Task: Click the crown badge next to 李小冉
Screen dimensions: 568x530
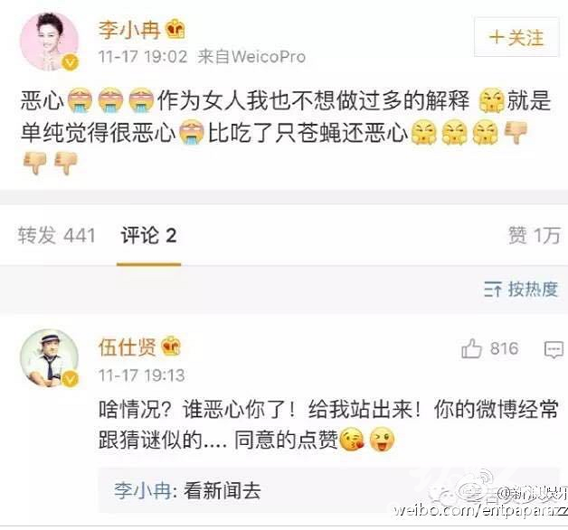Action: click(x=175, y=30)
